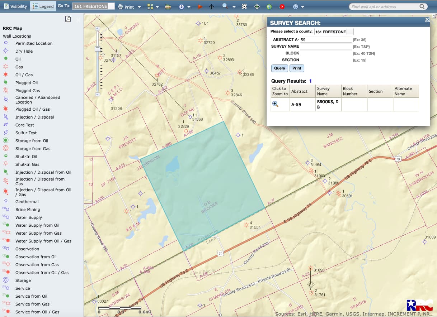Export legend using the PDF icon

(68, 19)
